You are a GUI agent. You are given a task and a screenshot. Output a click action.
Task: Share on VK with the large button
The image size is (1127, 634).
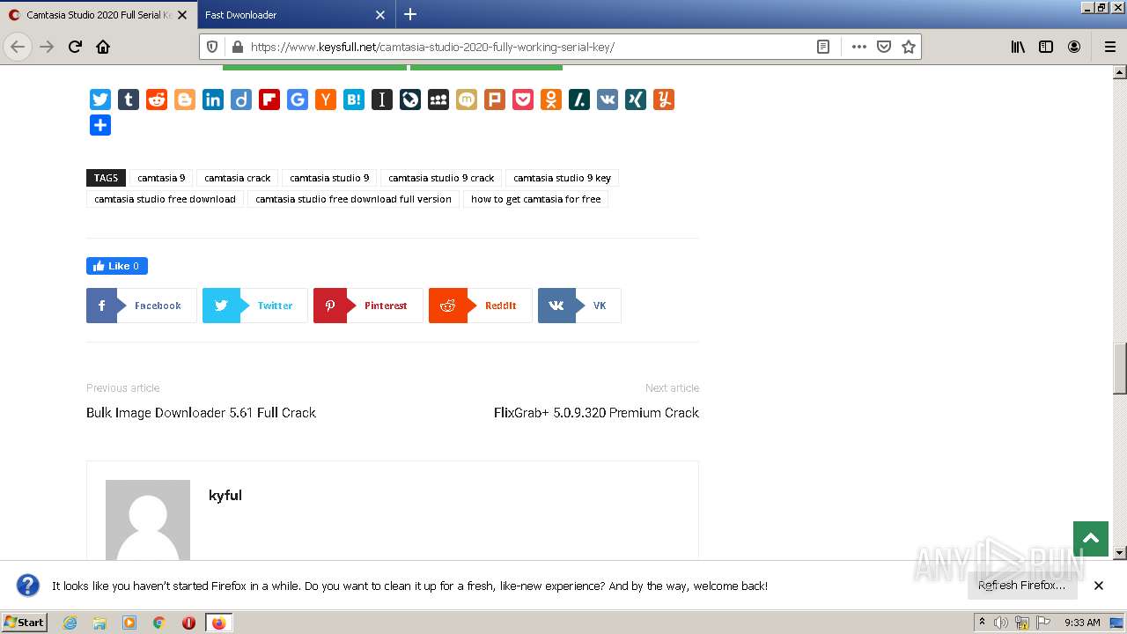[x=579, y=306]
